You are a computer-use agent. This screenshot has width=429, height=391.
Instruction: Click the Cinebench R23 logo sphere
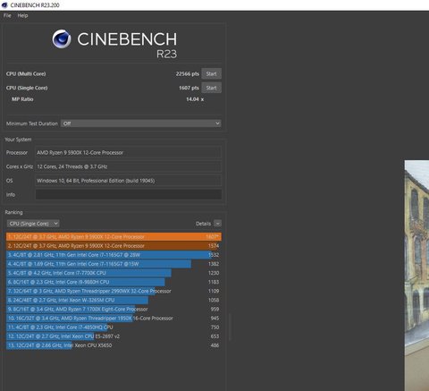click(x=62, y=38)
